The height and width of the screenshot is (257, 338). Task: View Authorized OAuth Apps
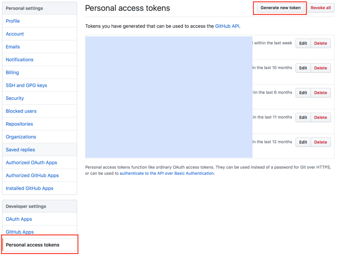(x=31, y=162)
